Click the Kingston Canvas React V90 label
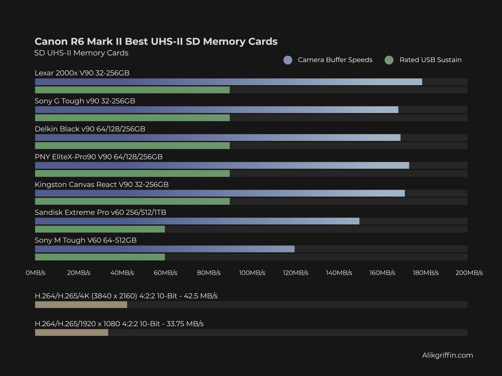This screenshot has height=376, width=502. point(102,185)
